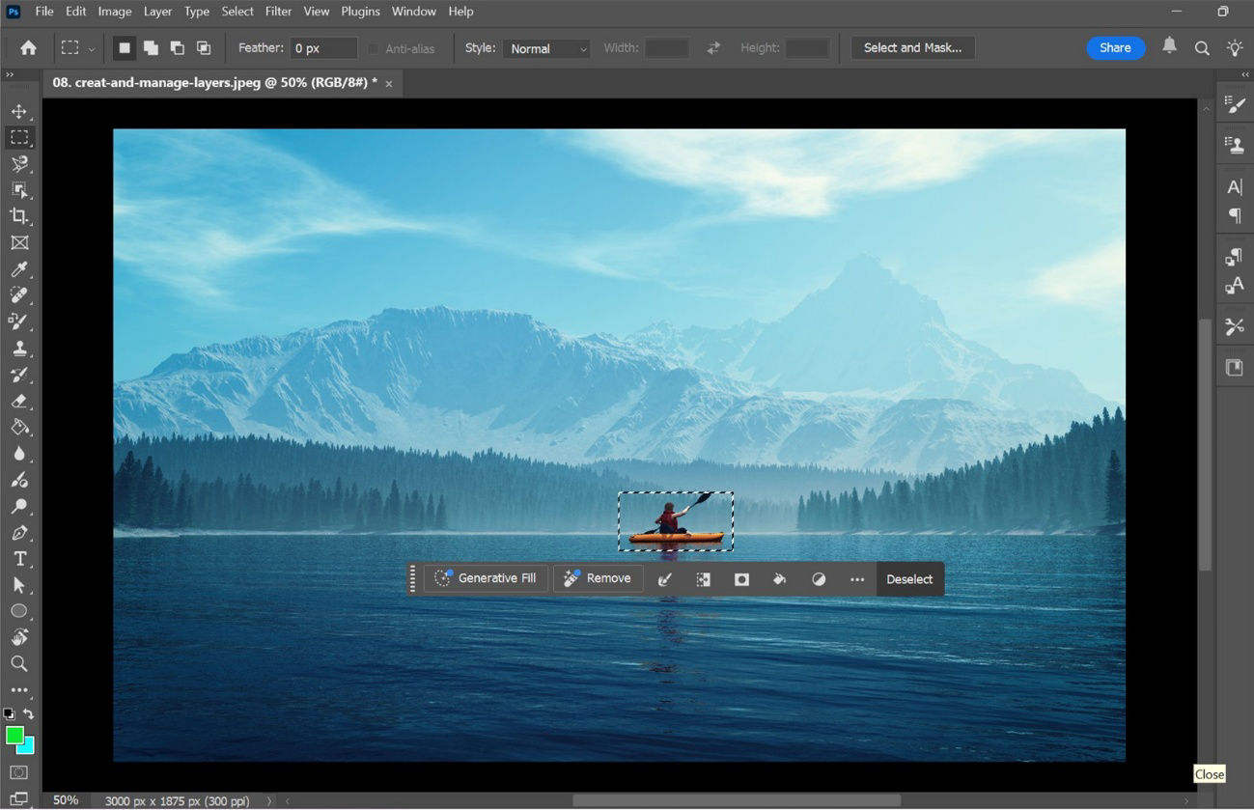
Task: Choose the Zoom tool
Action: click(x=19, y=663)
